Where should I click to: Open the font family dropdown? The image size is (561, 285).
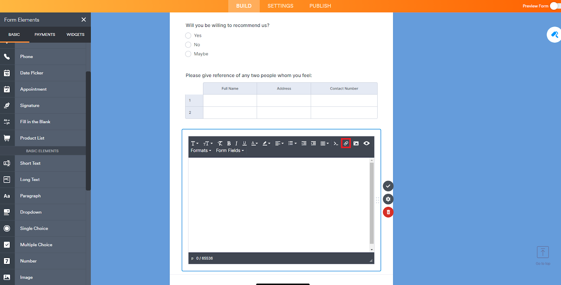[195, 143]
